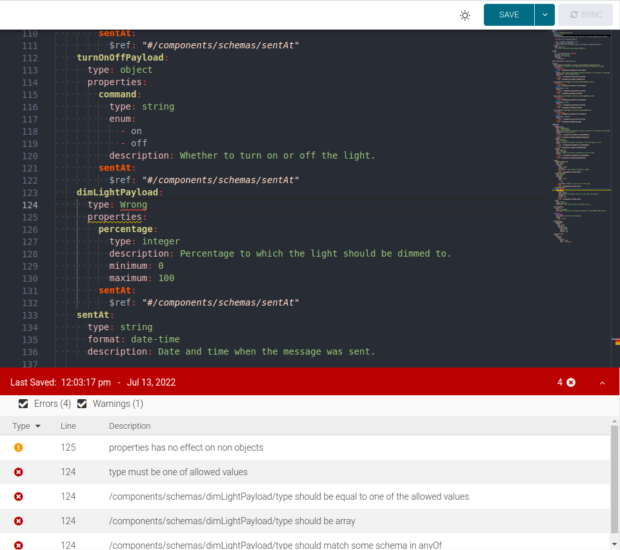Uncheck the Errors (4) checkbox
The height and width of the screenshot is (550, 620).
pyautogui.click(x=24, y=404)
